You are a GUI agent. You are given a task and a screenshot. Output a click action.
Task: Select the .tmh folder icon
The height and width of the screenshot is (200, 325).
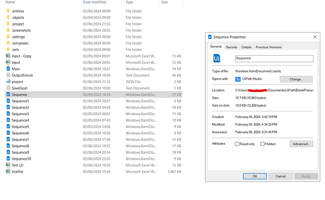[x=8, y=50]
